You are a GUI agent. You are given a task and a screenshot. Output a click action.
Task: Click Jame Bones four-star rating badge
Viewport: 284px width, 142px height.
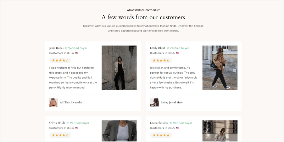click(60, 61)
